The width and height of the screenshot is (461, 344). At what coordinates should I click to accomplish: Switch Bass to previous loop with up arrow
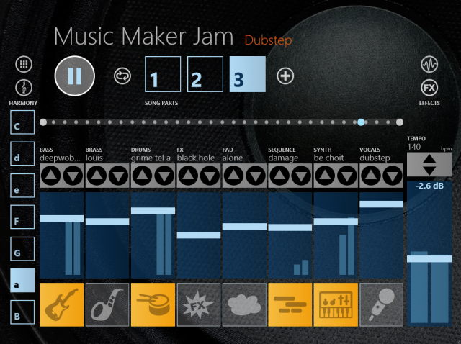click(x=50, y=176)
